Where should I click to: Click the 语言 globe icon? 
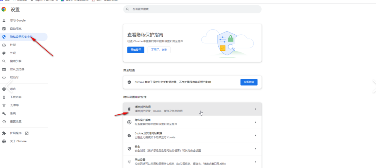click(4, 89)
